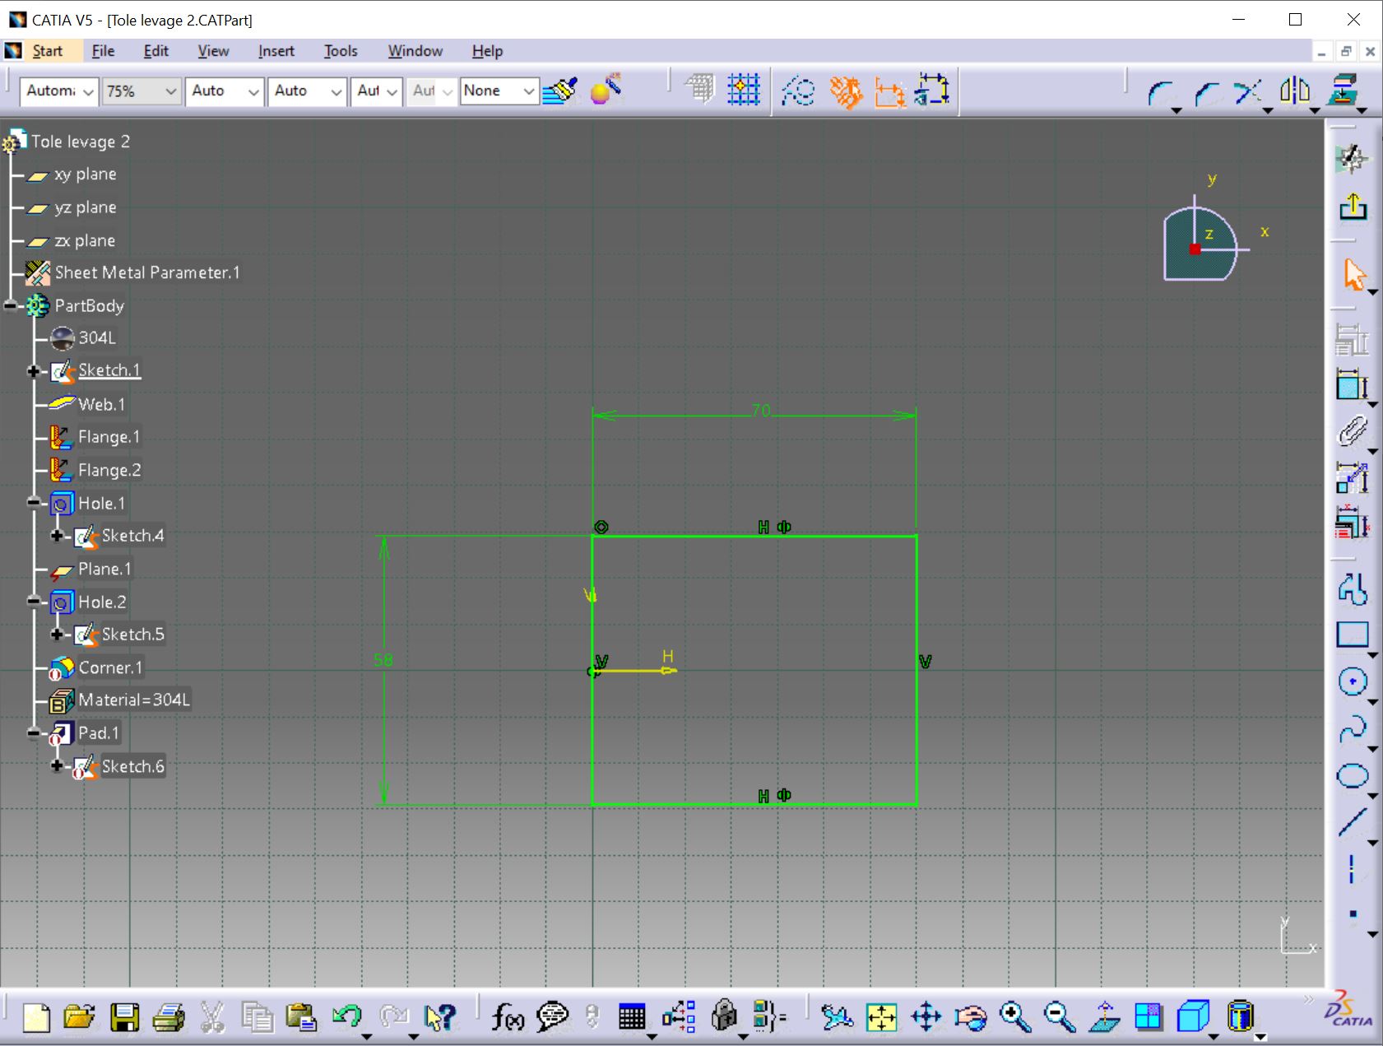Click the Undo icon
This screenshot has width=1383, height=1046.
(x=346, y=1016)
